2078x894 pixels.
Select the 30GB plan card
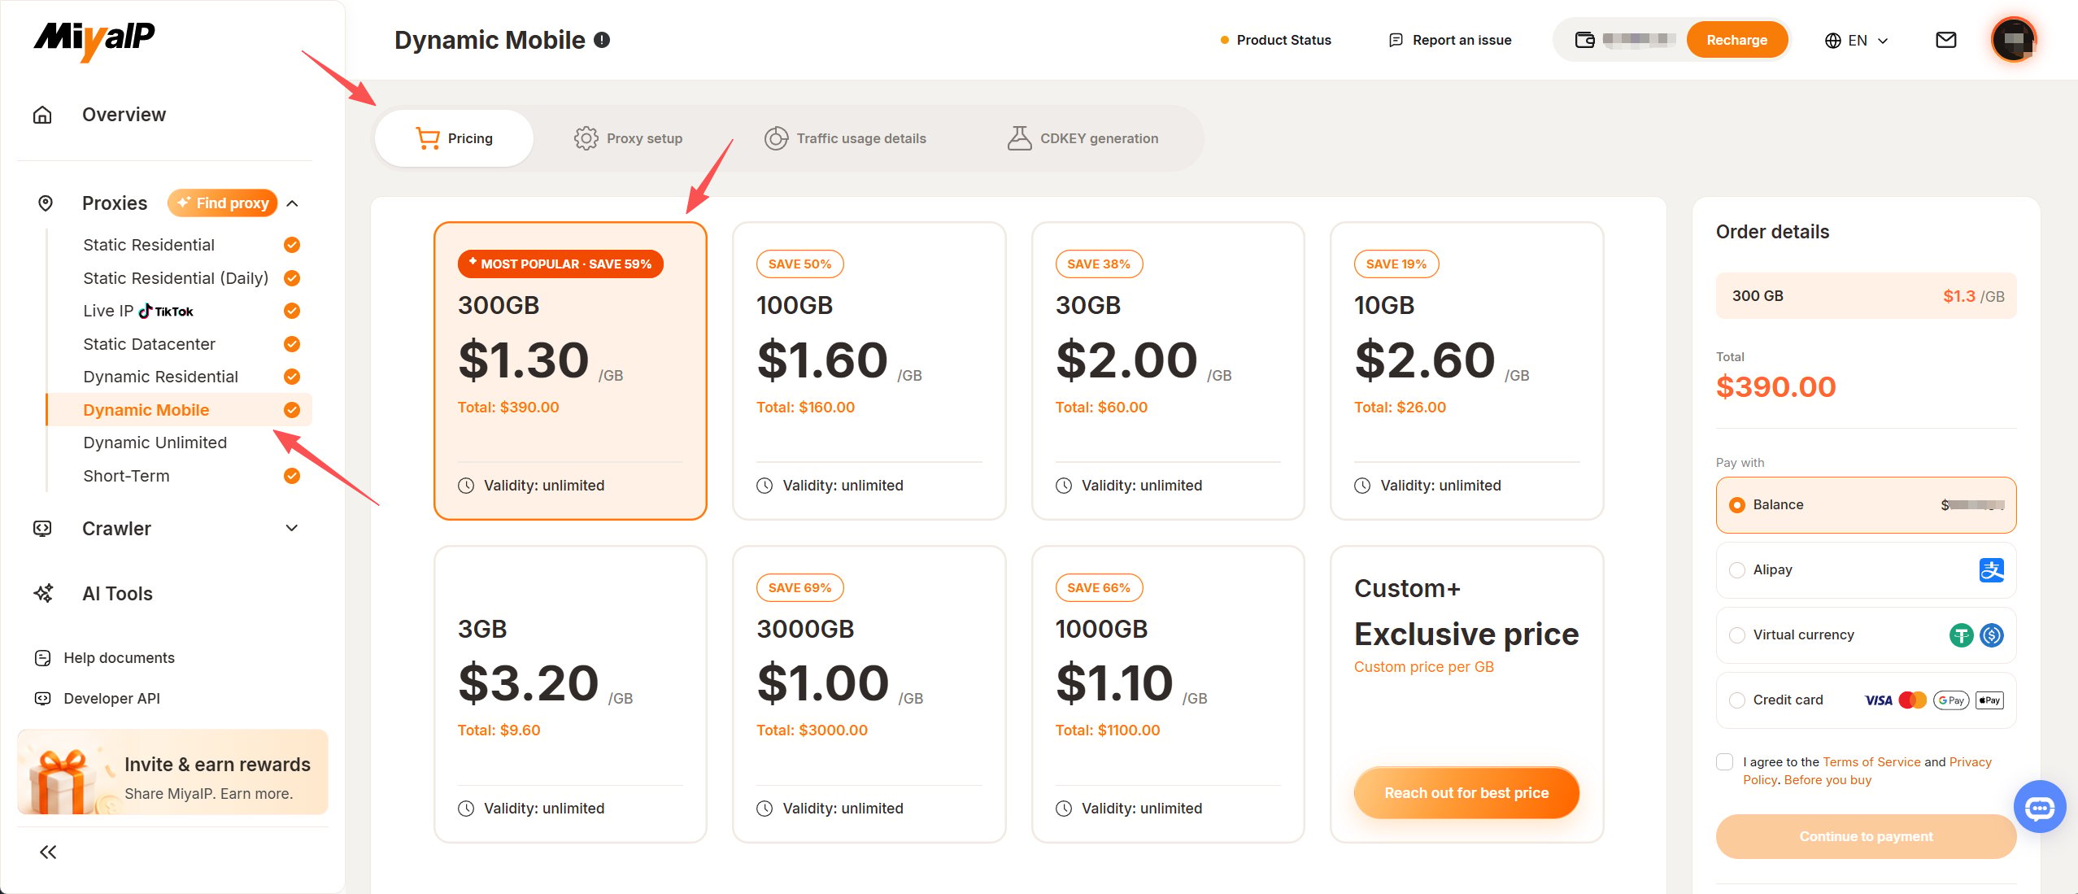[1168, 371]
